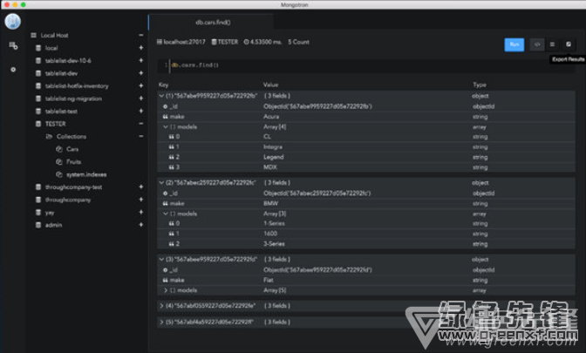The width and height of the screenshot is (586, 353).
Task: Click the BMW make value
Action: 271,204
